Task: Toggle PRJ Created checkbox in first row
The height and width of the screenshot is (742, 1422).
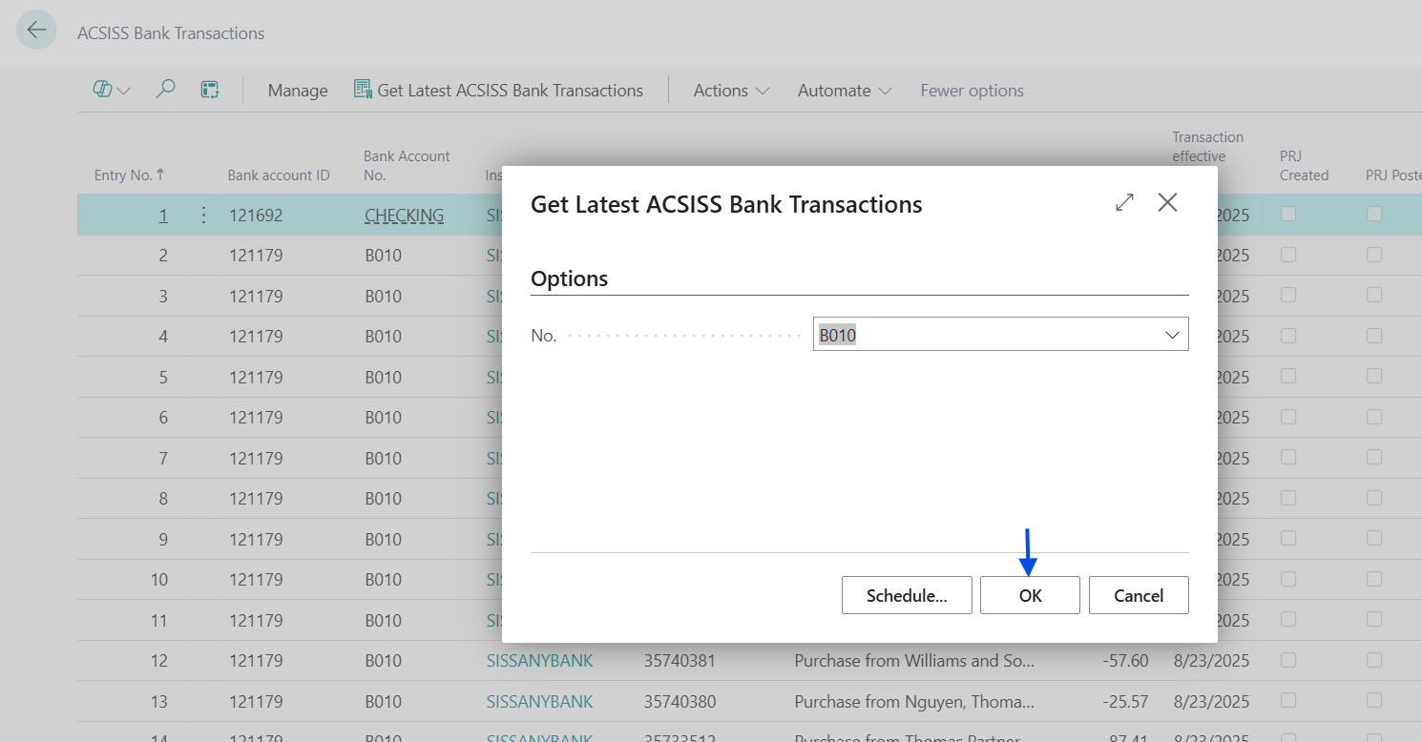Action: 1288,215
